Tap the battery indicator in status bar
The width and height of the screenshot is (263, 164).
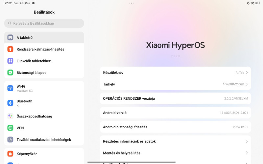257,3
